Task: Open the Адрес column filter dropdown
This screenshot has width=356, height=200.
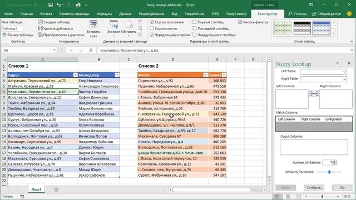Action: click(75, 75)
